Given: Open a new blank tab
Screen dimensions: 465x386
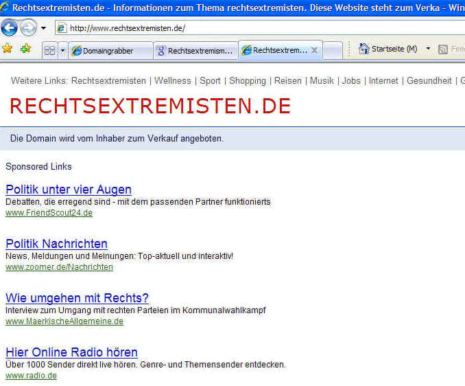Looking at the screenshot, I should click(333, 50).
